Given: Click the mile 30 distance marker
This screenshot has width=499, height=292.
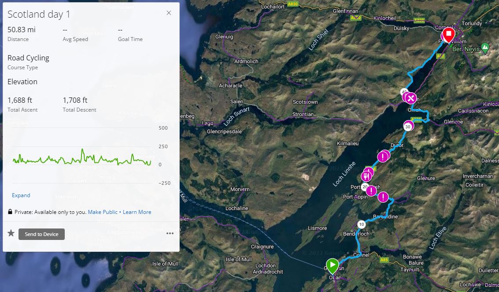Looking at the screenshot, I should pyautogui.click(x=408, y=127).
